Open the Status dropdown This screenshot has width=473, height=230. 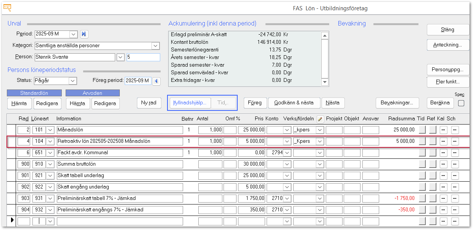(72, 81)
